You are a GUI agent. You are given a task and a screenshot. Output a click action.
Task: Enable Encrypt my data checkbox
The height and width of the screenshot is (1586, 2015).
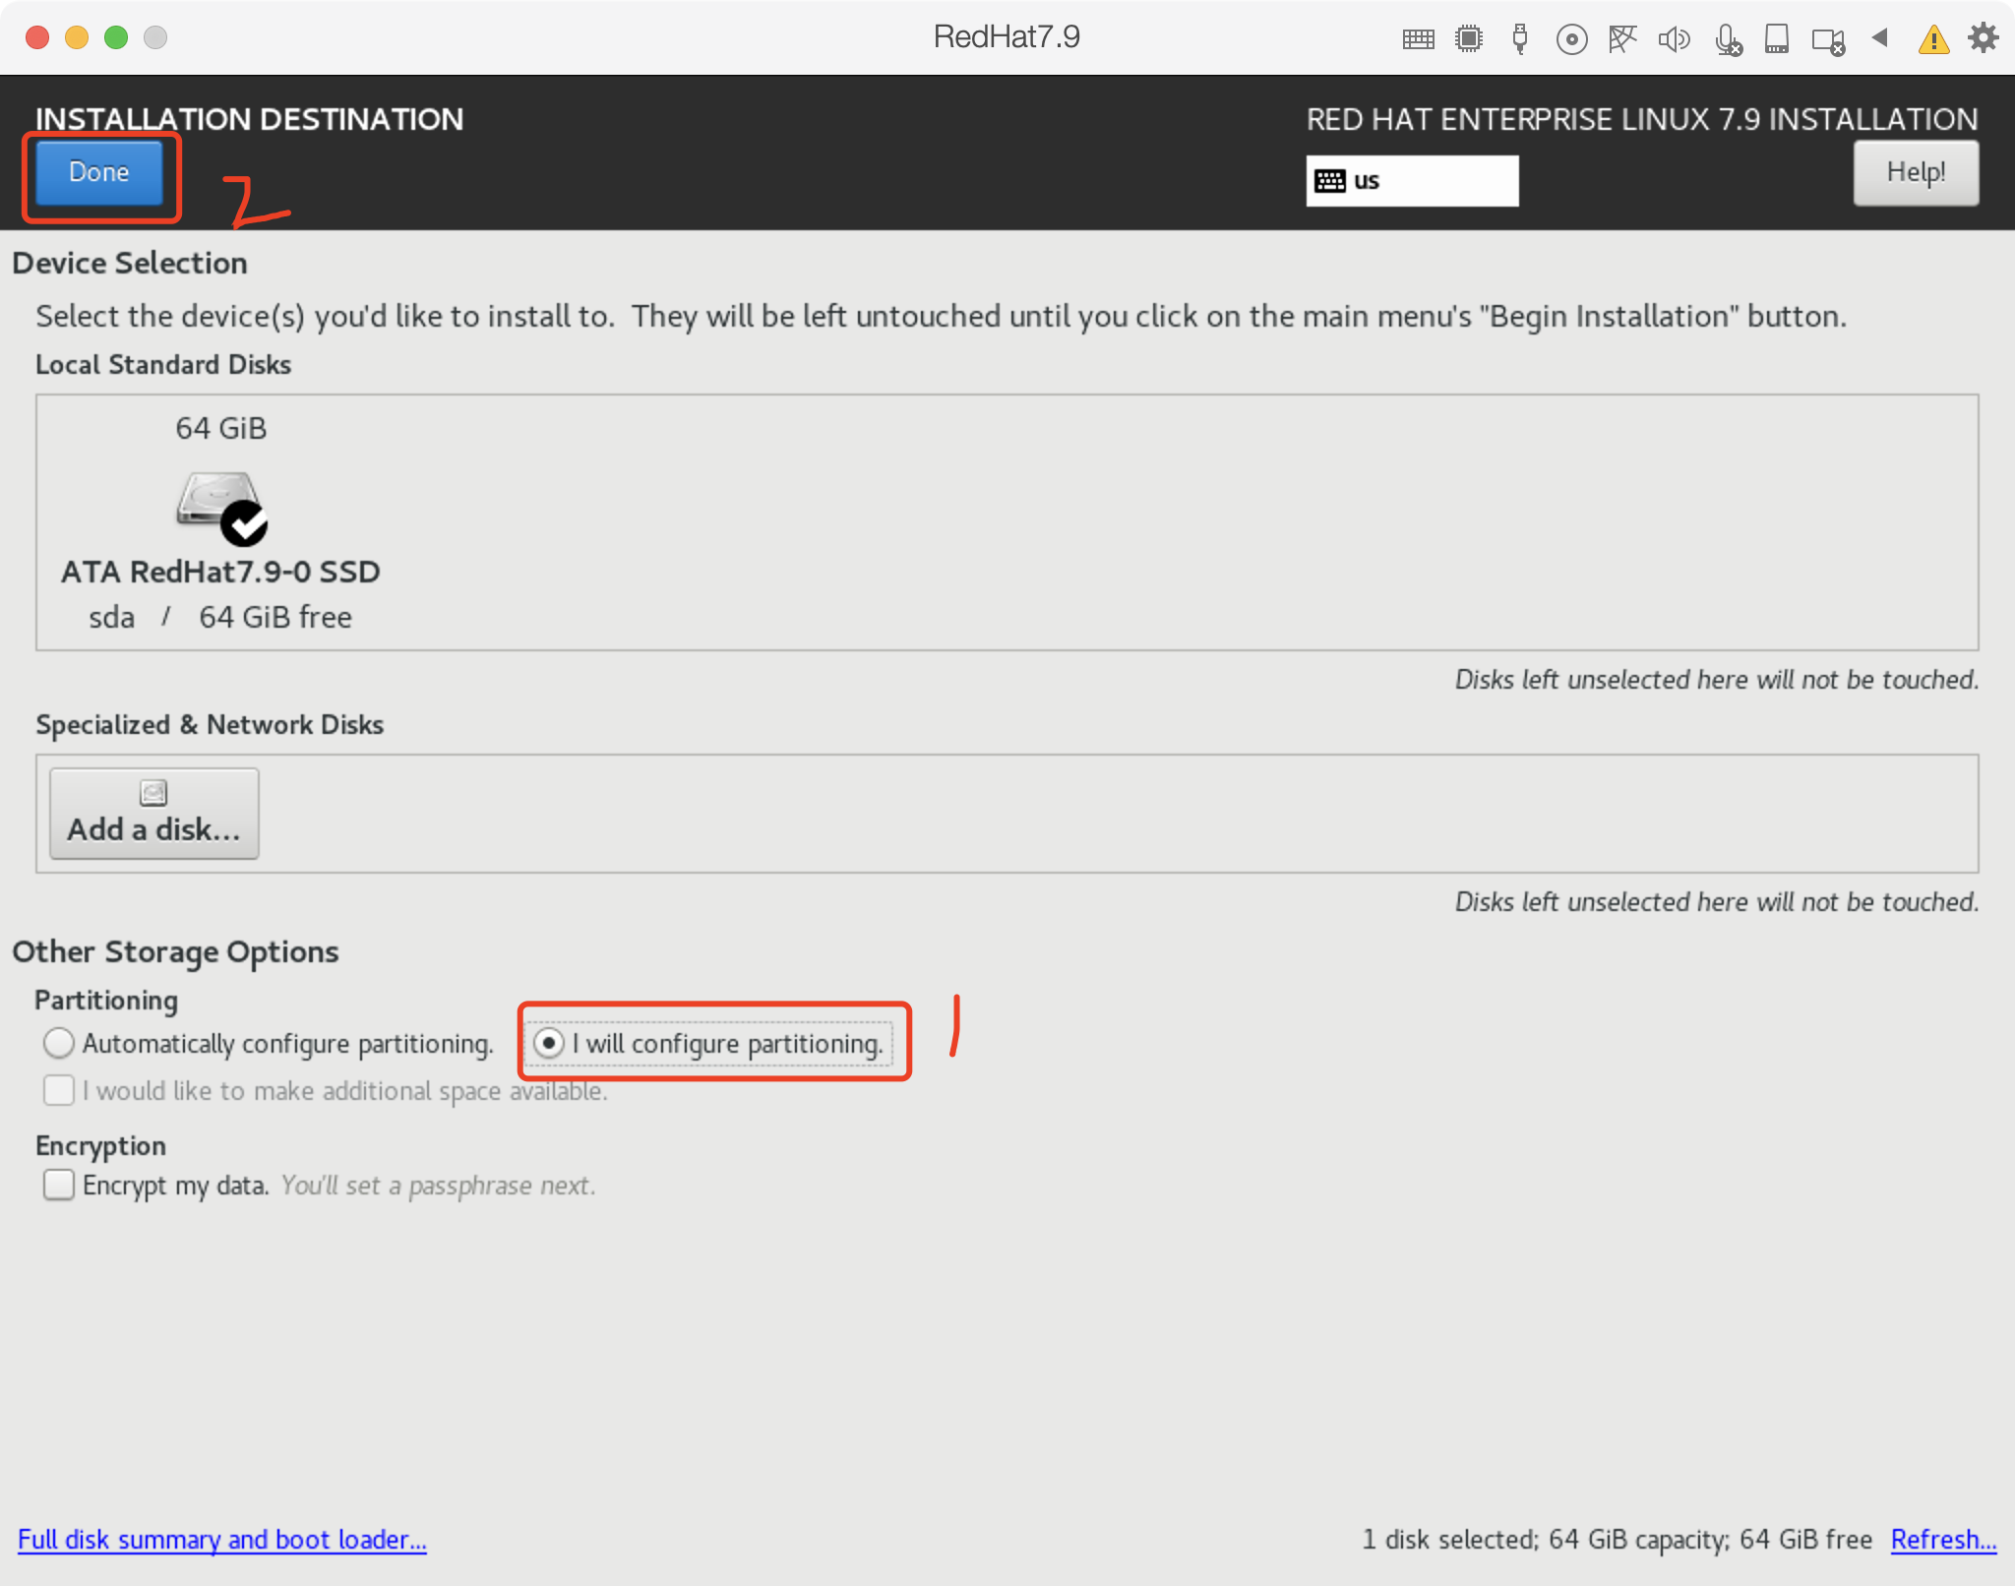coord(59,1185)
